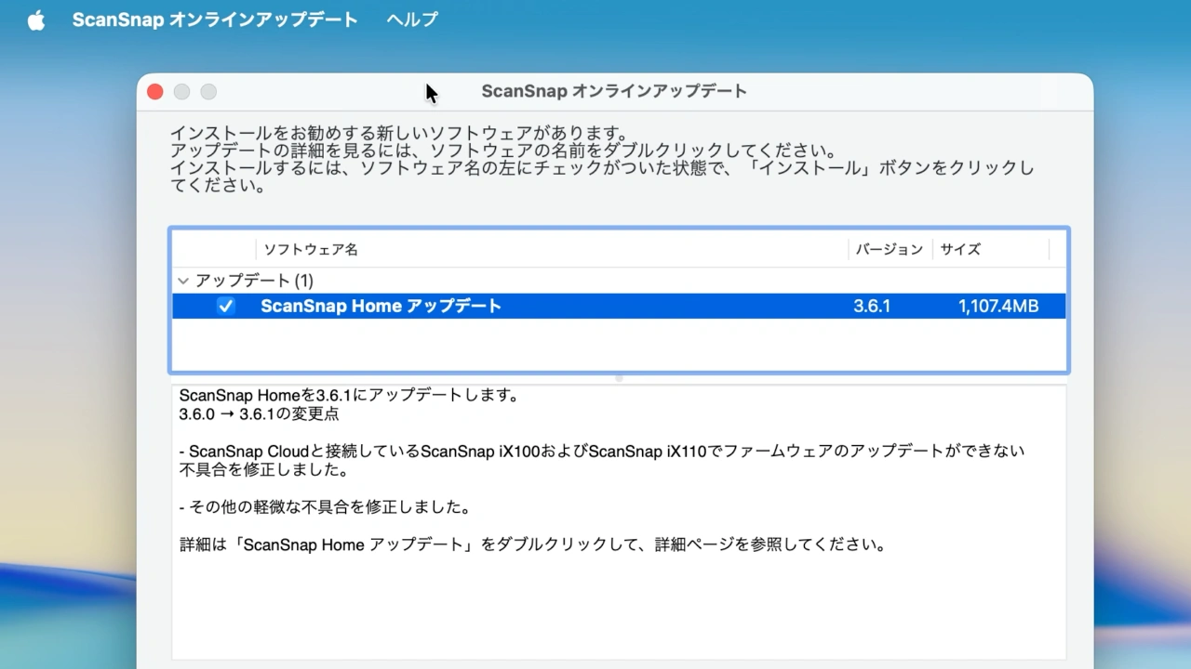
Task: Click the blue checkmark beside ScanSnap Home アップデート
Action: pyautogui.click(x=225, y=306)
